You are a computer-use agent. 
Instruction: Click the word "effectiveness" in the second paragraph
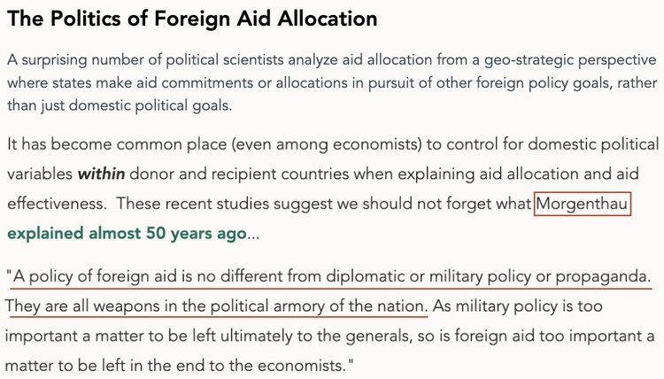point(56,203)
